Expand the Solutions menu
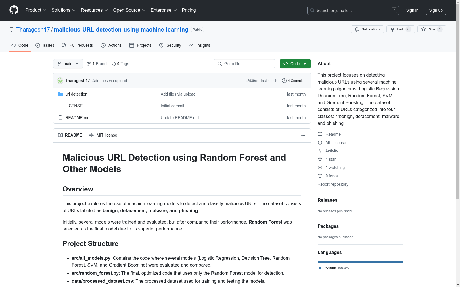The height and width of the screenshot is (287, 460). coord(64,10)
